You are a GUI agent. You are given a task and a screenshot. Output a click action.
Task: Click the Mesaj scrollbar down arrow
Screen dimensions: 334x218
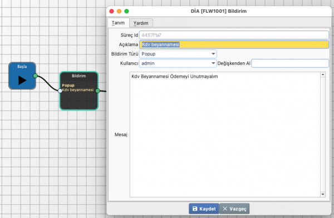tap(323, 194)
